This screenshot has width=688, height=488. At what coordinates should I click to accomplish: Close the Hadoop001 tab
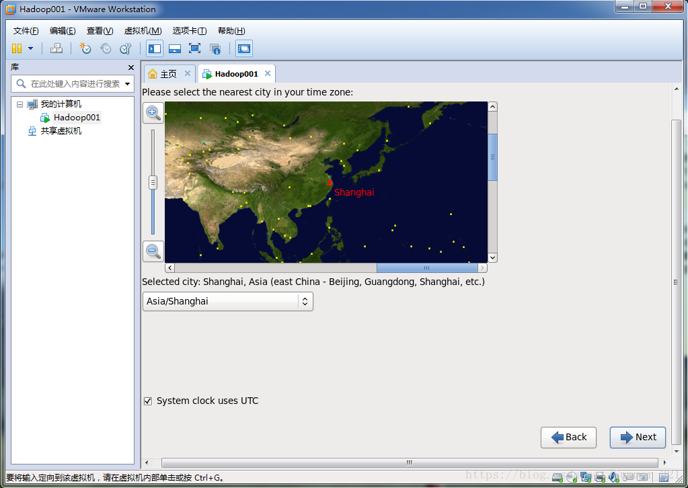pos(268,73)
